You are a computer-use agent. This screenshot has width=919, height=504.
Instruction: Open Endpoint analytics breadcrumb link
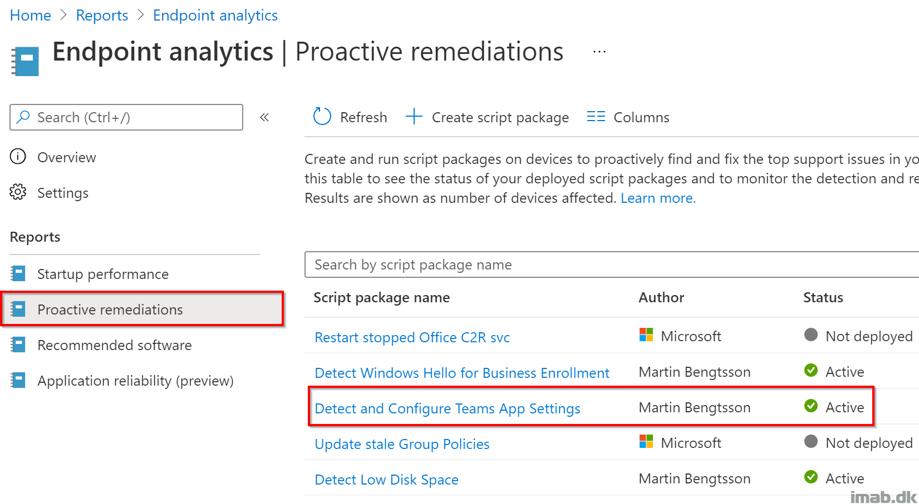(215, 16)
